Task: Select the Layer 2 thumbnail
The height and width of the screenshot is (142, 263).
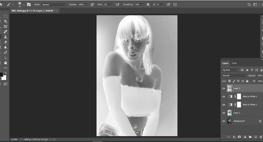Action: coord(230,88)
